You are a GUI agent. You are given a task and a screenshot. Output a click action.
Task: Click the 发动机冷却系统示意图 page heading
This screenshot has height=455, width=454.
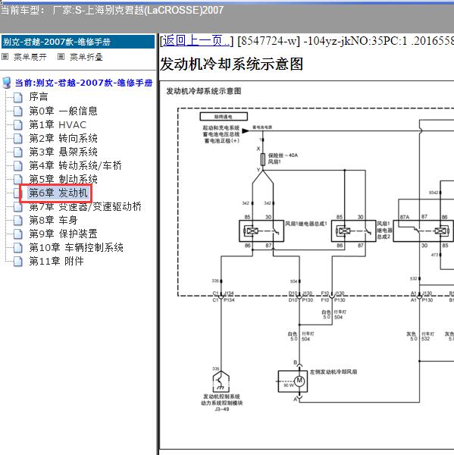pyautogui.click(x=231, y=64)
